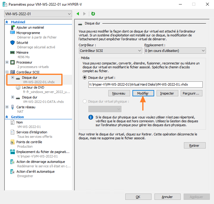Click 'Démarrage sécurisé activé' text

tap(36, 47)
